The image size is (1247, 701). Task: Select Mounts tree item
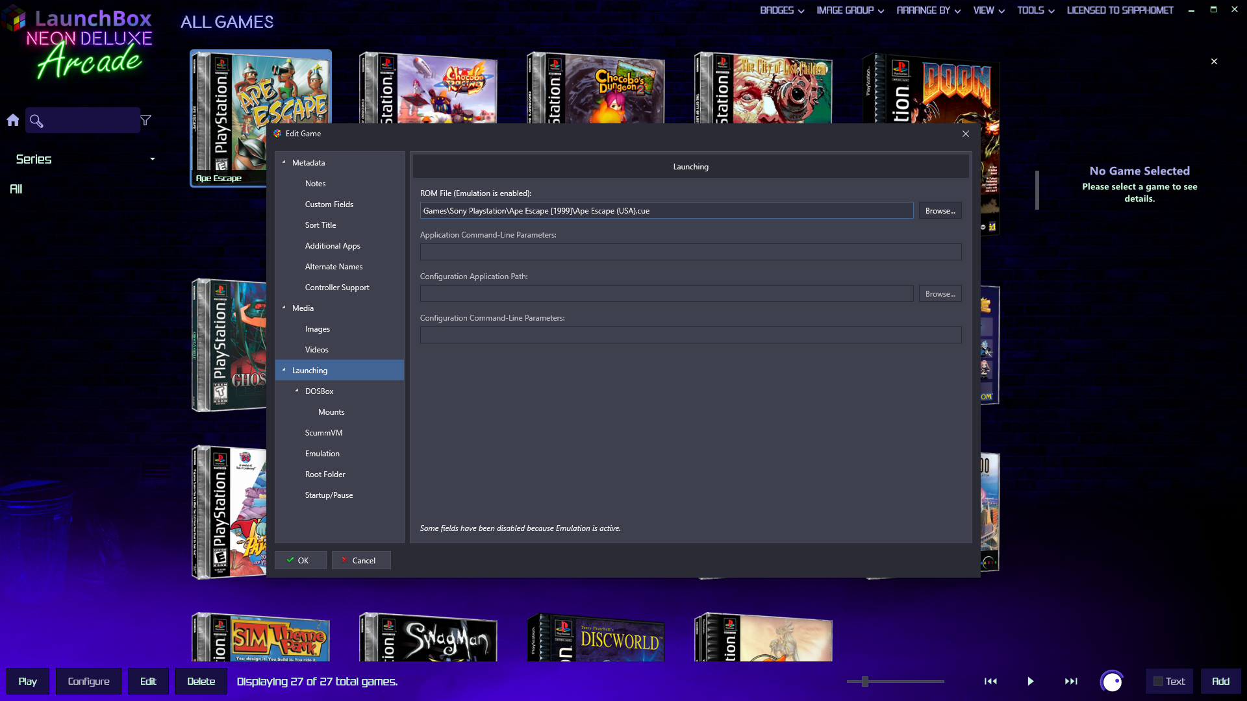pos(331,412)
